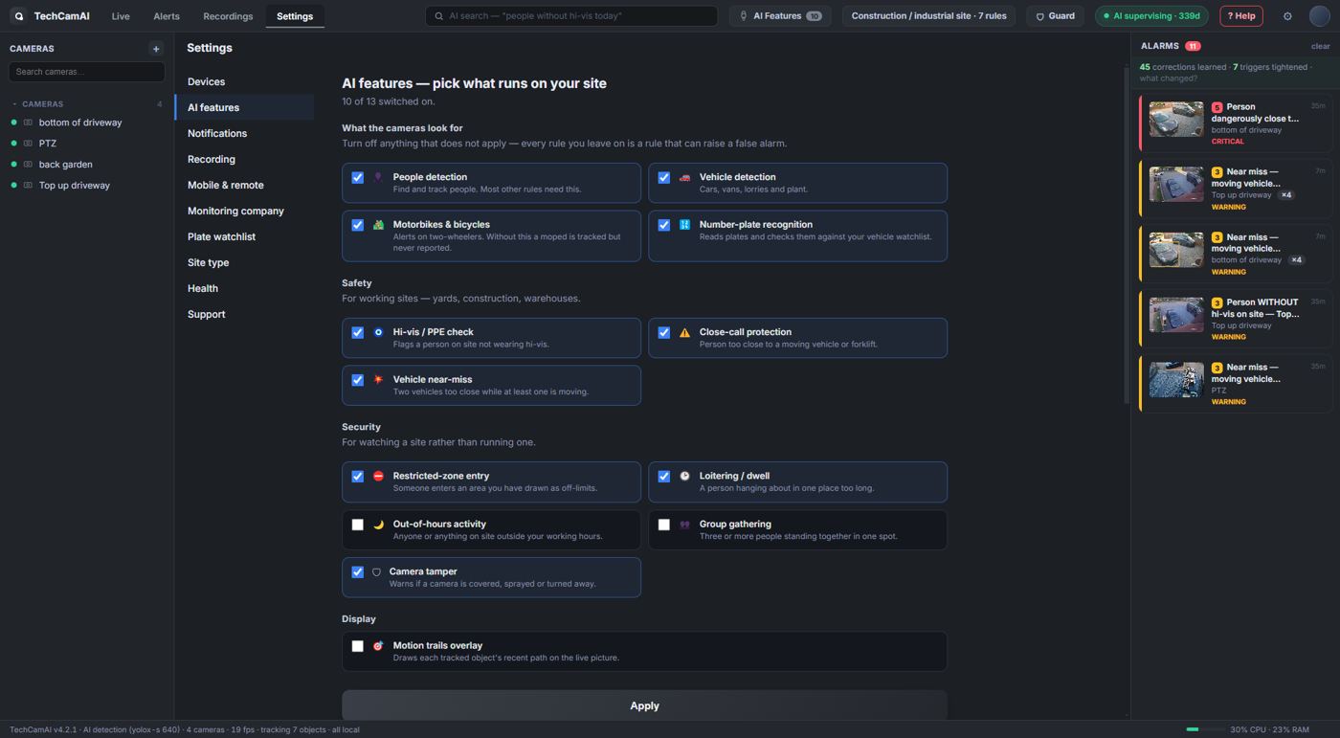Click 'TechCamAI v4.2.1' status bar text
Image resolution: width=1340 pixels, height=738 pixels.
click(43, 729)
